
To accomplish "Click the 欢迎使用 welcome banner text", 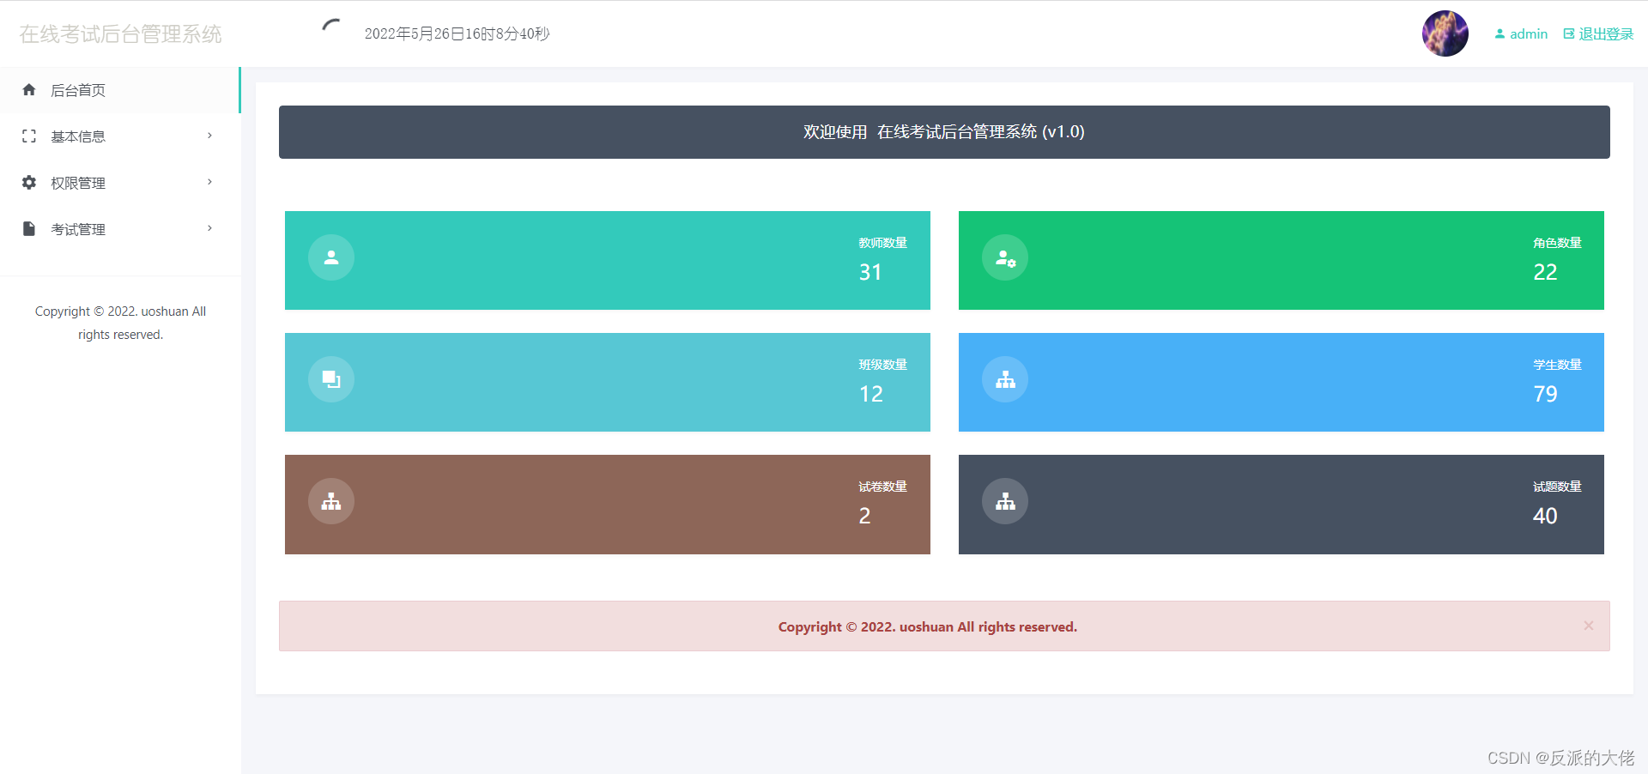I will pyautogui.click(x=944, y=131).
